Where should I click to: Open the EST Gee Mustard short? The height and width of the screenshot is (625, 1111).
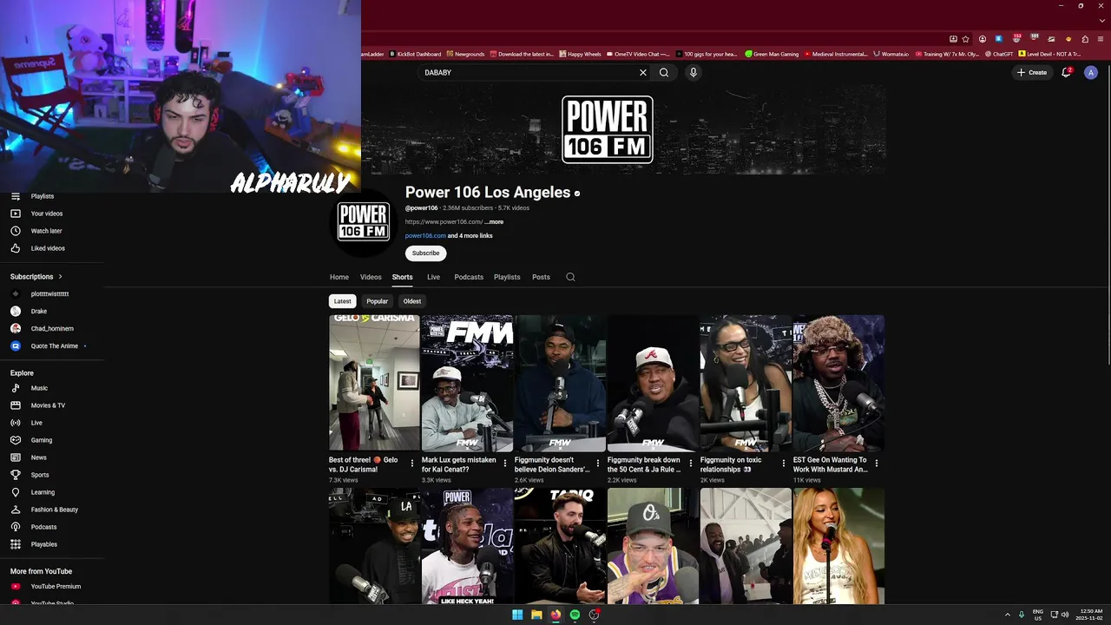[x=838, y=383]
